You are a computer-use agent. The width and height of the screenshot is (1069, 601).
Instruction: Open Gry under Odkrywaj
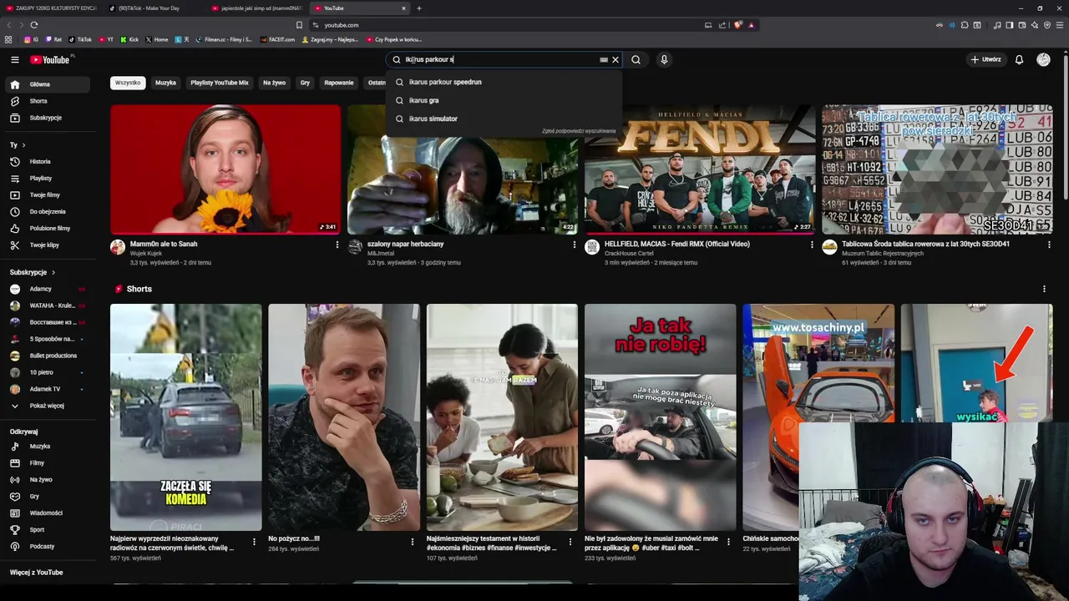pos(48,497)
